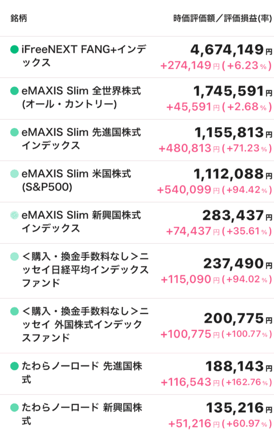274x432 pixels.
Task: Click the dotted circle beside eMAXIS Slim 新興国株式
Action: pos(14,215)
